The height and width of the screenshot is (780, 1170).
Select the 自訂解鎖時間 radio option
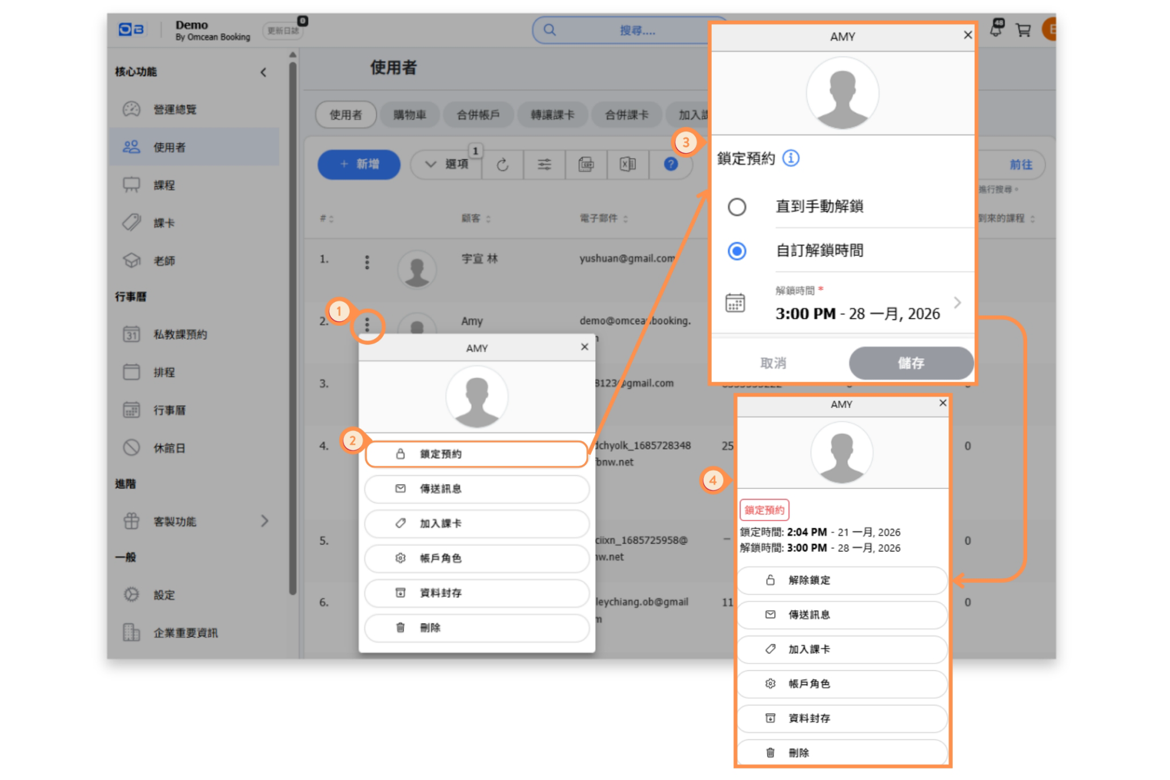pyautogui.click(x=737, y=251)
